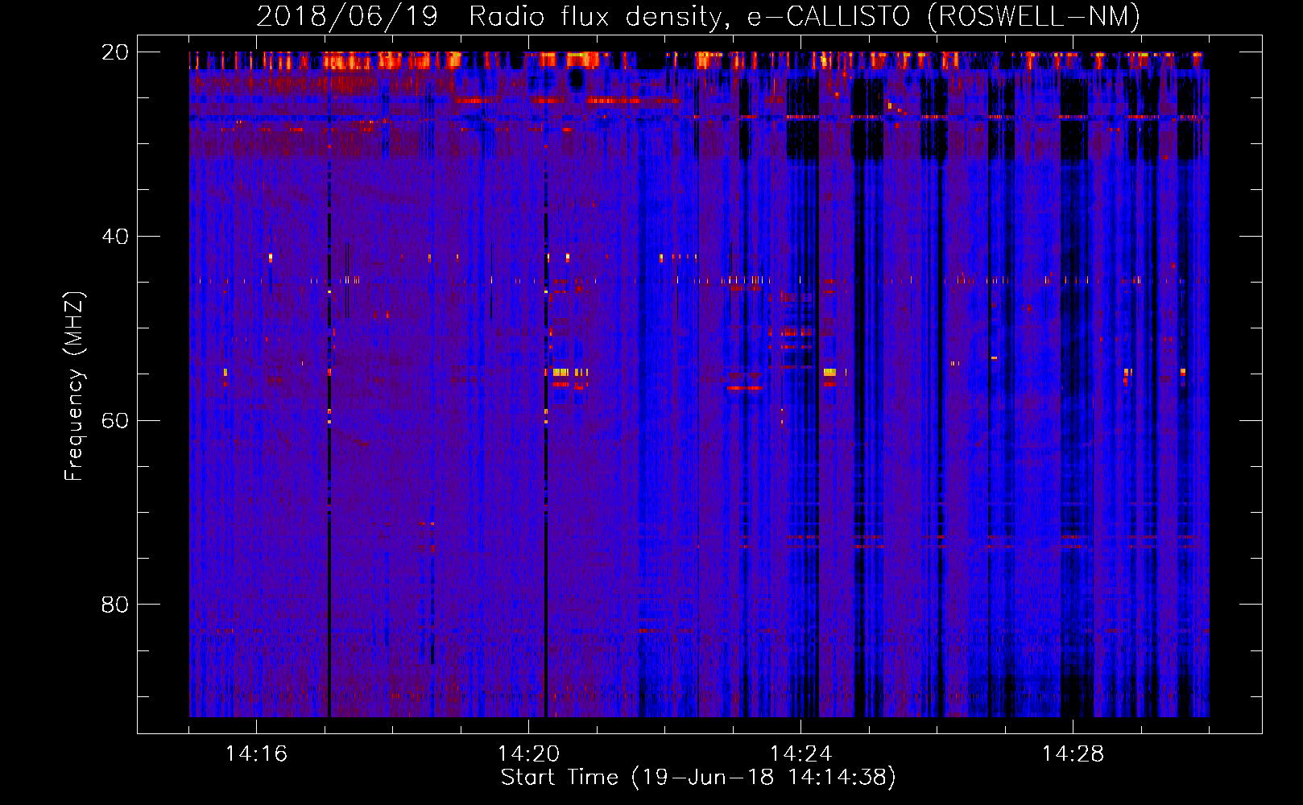Select the 'Frequency (MHZ)' axis label
Viewport: 1303px width, 805px height.
click(74, 386)
